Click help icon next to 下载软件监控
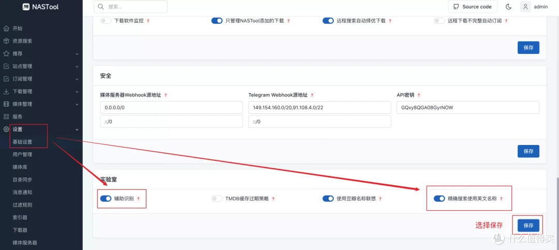Image resolution: width=559 pixels, height=250 pixels. 148,21
